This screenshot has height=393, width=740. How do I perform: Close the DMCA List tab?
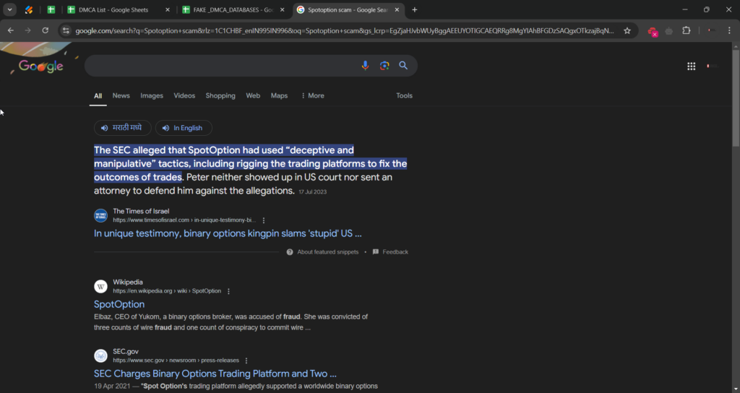[x=167, y=9]
